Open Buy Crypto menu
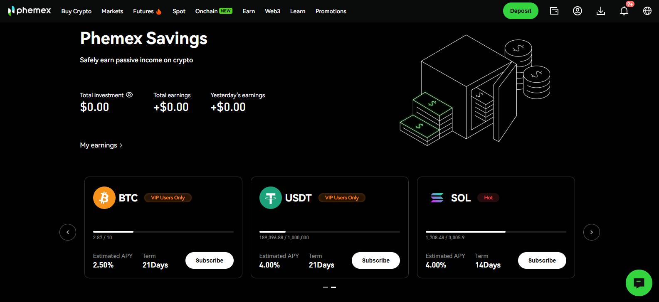659x302 pixels. click(x=76, y=11)
